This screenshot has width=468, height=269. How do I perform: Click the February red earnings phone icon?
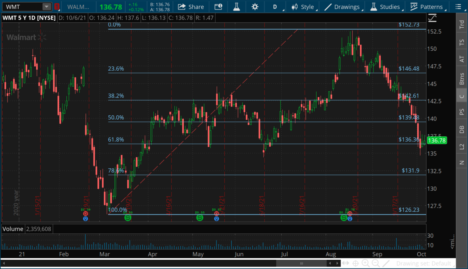tap(85, 214)
